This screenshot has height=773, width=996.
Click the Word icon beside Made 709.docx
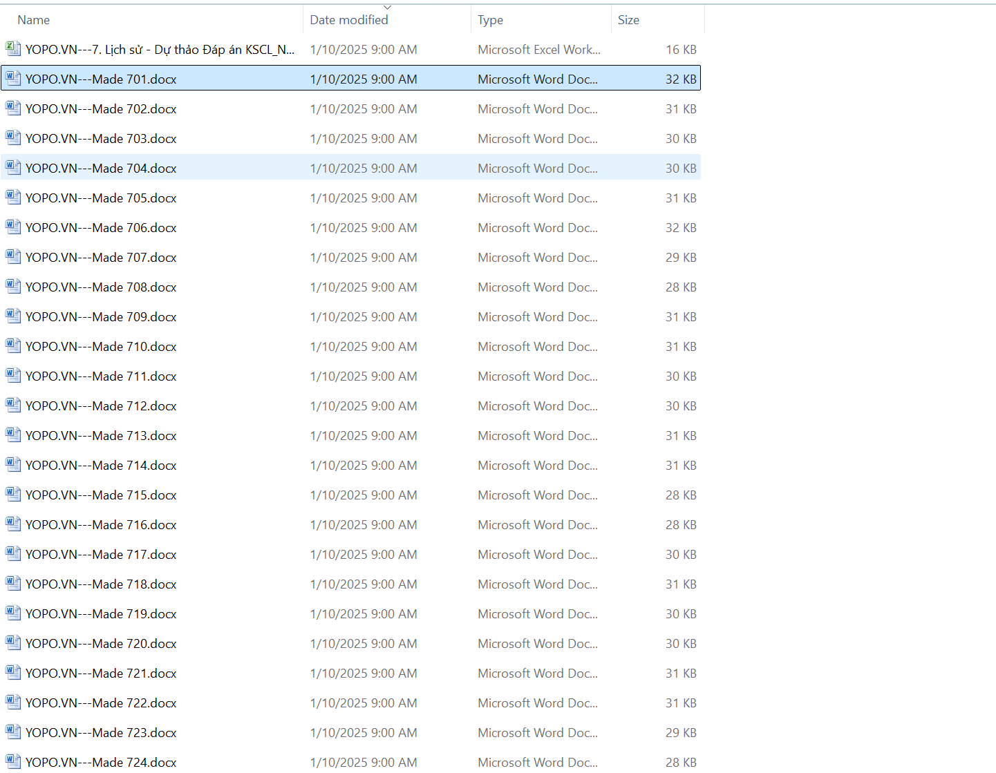pos(12,316)
